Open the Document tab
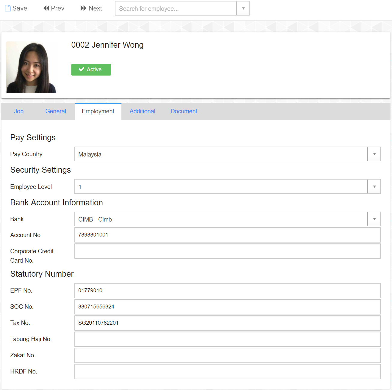The width and height of the screenshot is (392, 390). point(184,112)
